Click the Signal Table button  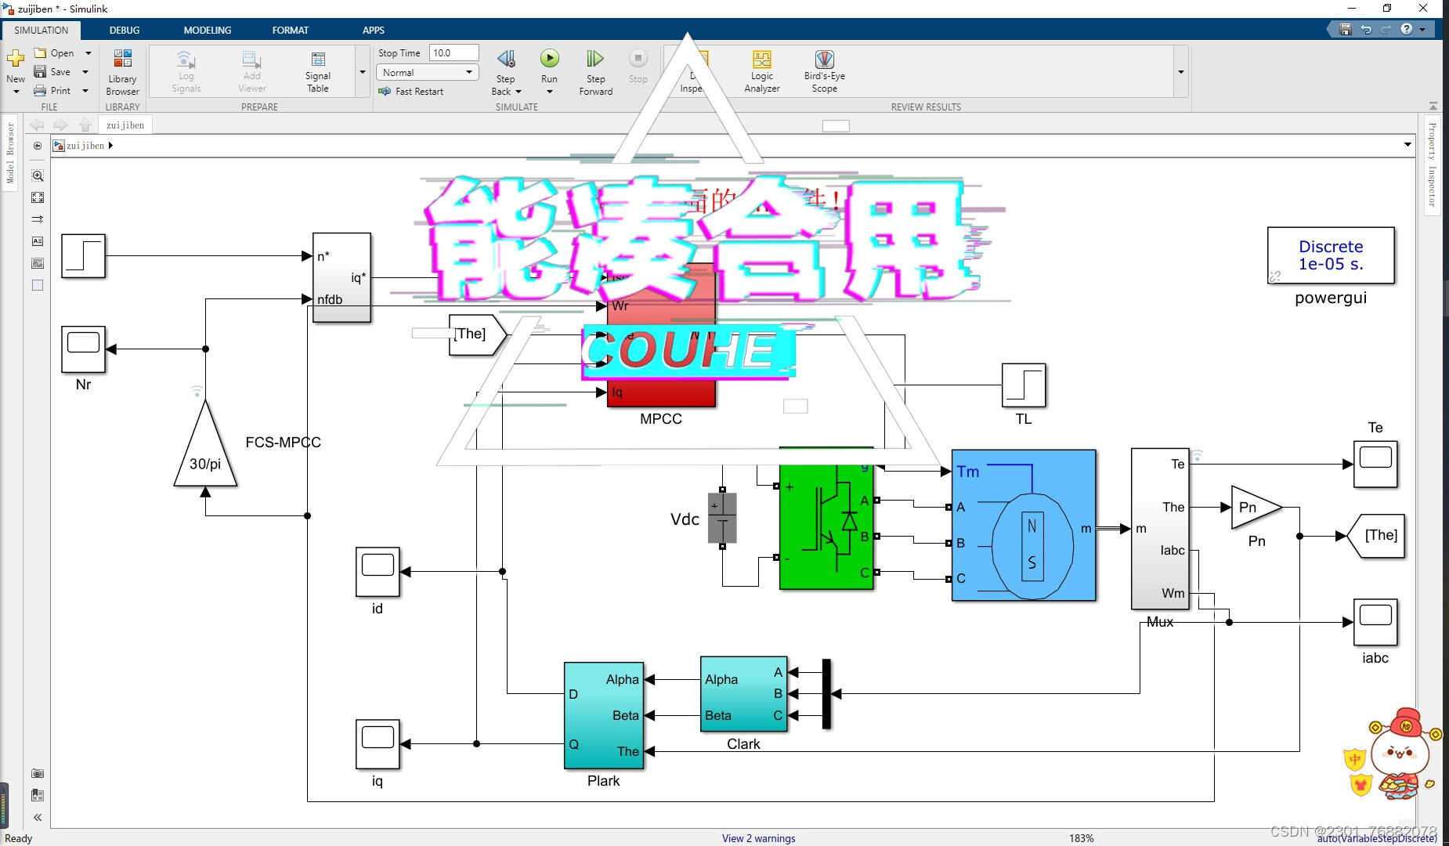317,72
